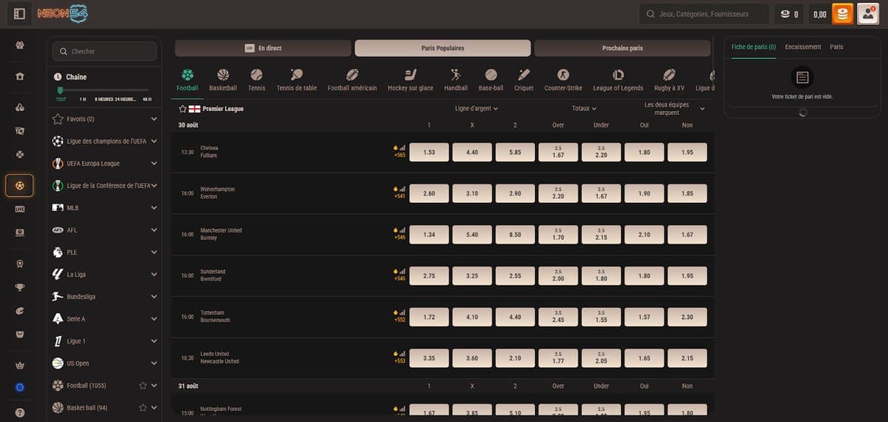The width and height of the screenshot is (888, 422).
Task: Open the user profile avatar
Action: click(x=867, y=13)
